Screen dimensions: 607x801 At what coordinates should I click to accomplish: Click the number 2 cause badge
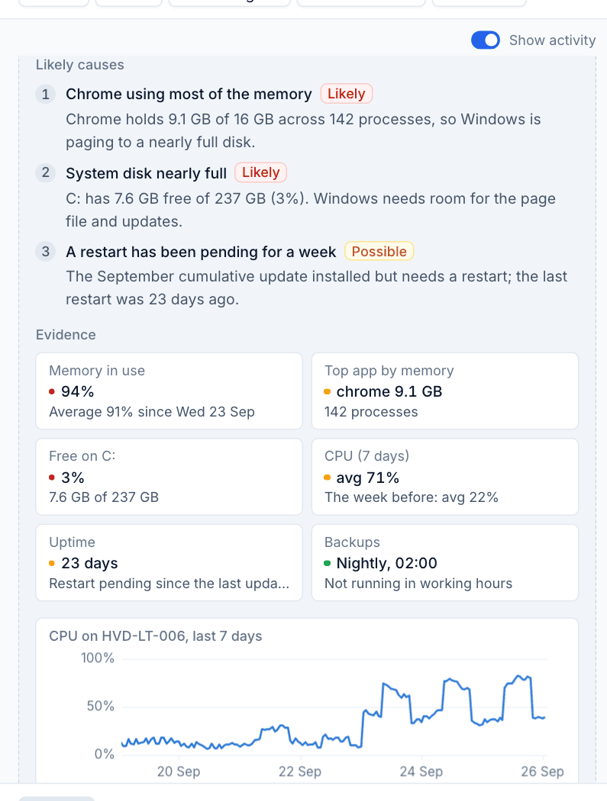pyautogui.click(x=46, y=172)
